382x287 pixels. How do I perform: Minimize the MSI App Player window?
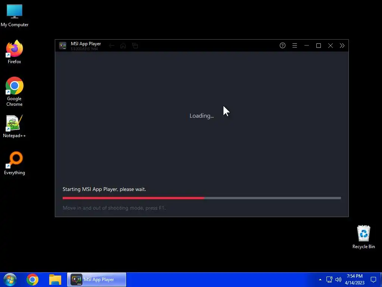[307, 46]
